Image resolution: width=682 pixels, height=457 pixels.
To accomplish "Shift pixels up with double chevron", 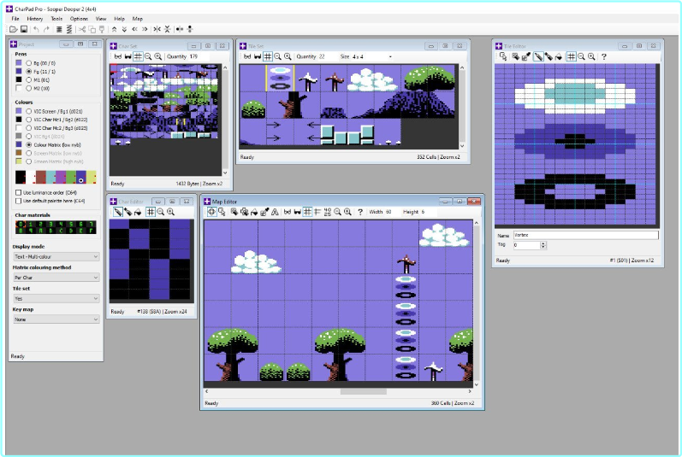I will [x=114, y=29].
